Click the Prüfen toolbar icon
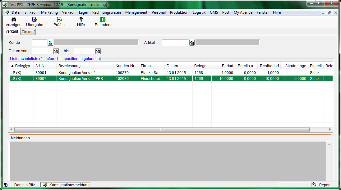The image size is (341, 190). point(59,20)
